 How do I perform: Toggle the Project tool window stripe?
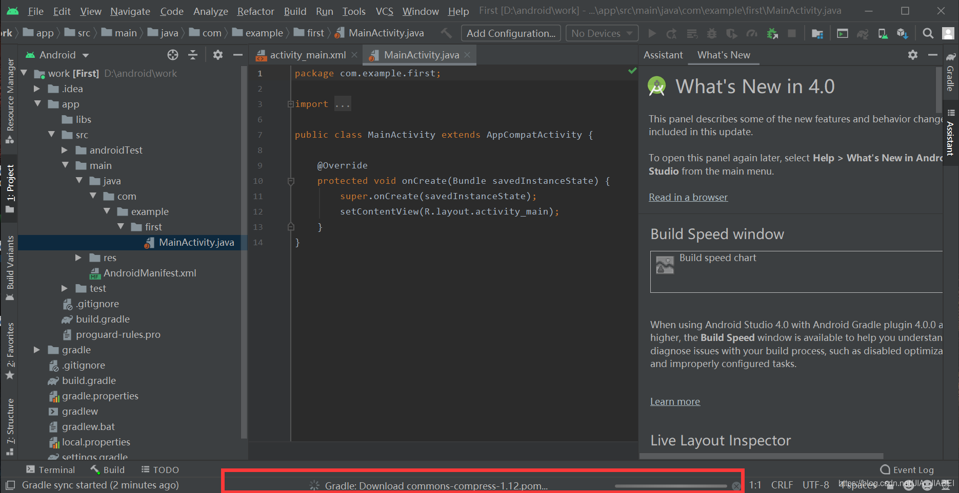(10, 188)
